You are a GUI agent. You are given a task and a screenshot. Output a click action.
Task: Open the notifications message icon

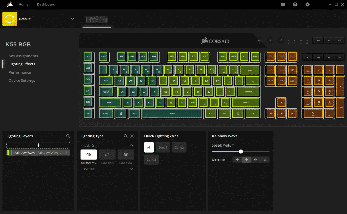point(283,4)
